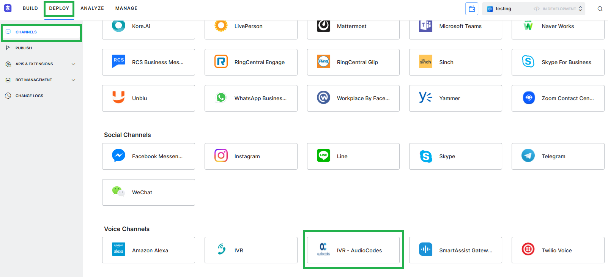608x277 pixels.
Task: Open the wallet icon button in header
Action: coord(472,9)
